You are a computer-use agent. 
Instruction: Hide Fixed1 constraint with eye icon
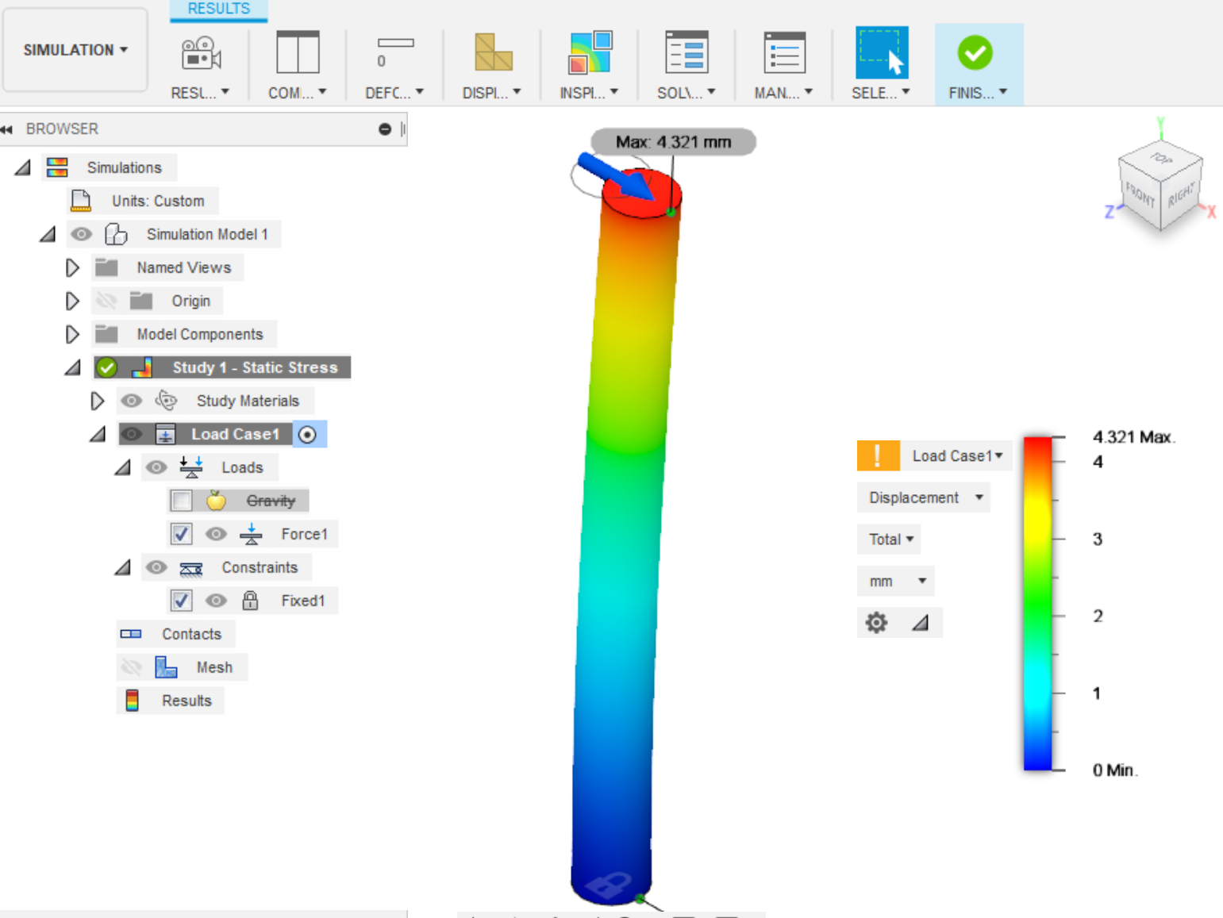(216, 601)
